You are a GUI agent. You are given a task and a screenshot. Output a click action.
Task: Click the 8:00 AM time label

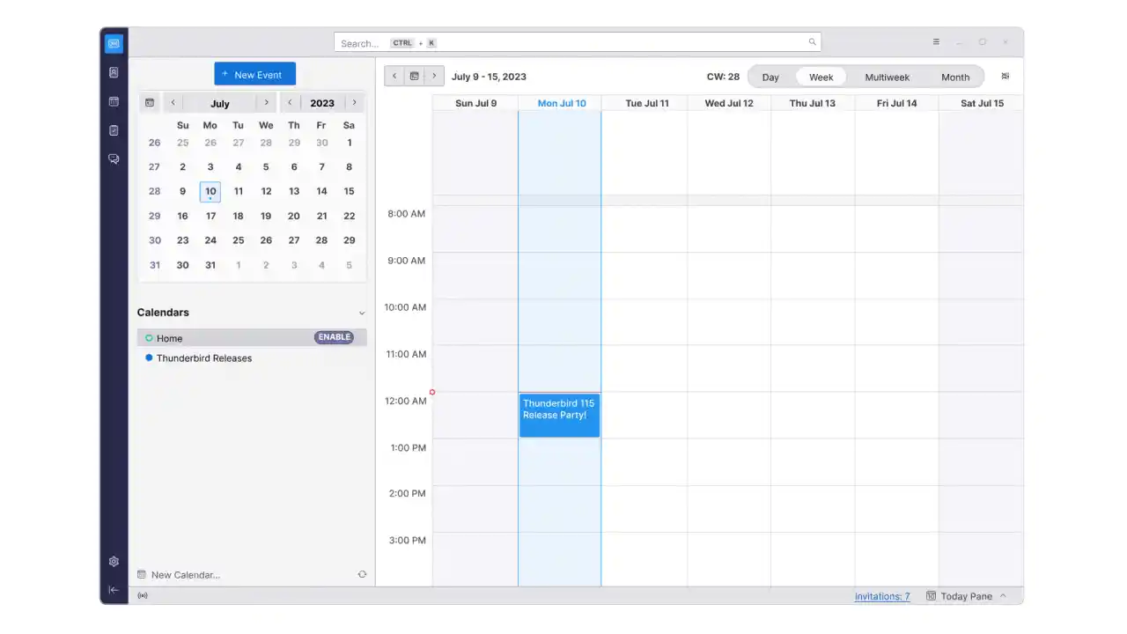406,213
